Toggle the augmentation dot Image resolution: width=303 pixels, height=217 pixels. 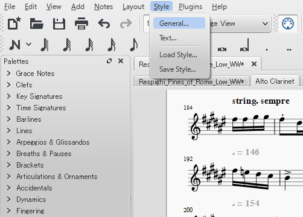pyautogui.click(x=267, y=49)
